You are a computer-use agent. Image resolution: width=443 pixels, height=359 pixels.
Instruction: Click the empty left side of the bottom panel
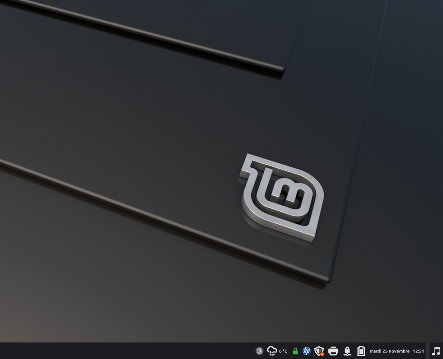click(87, 351)
